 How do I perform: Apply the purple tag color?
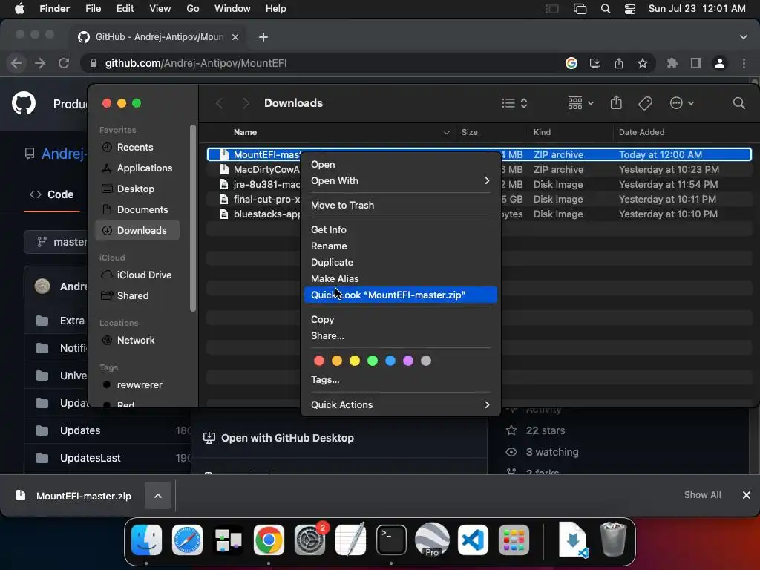tap(408, 361)
